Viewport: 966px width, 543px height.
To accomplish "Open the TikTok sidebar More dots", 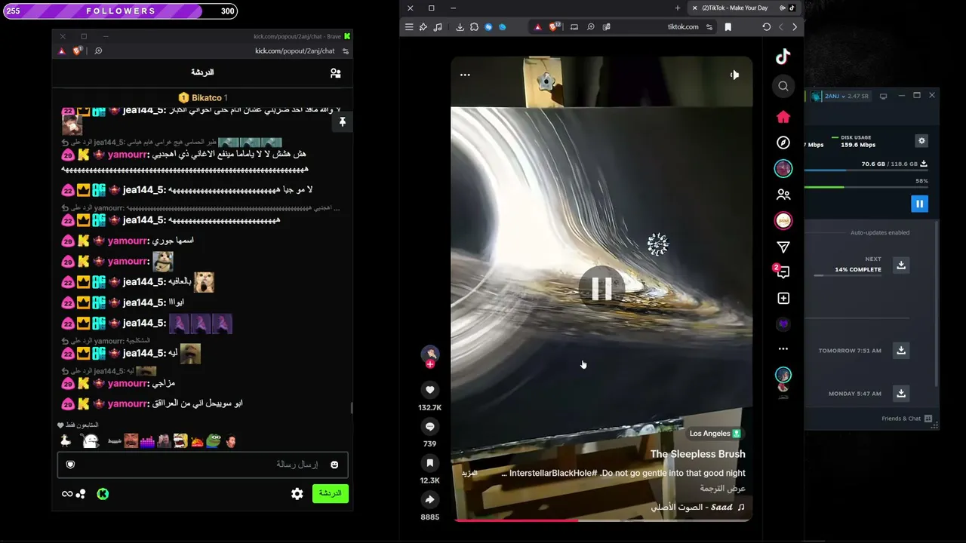I will pyautogui.click(x=783, y=348).
